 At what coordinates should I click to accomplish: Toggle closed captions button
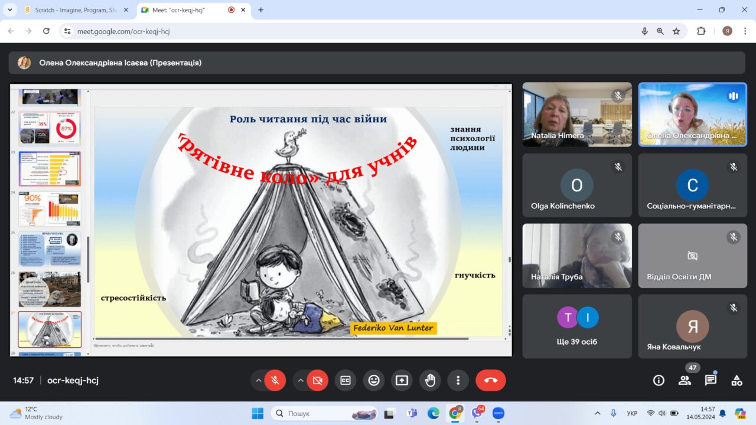[x=346, y=381]
